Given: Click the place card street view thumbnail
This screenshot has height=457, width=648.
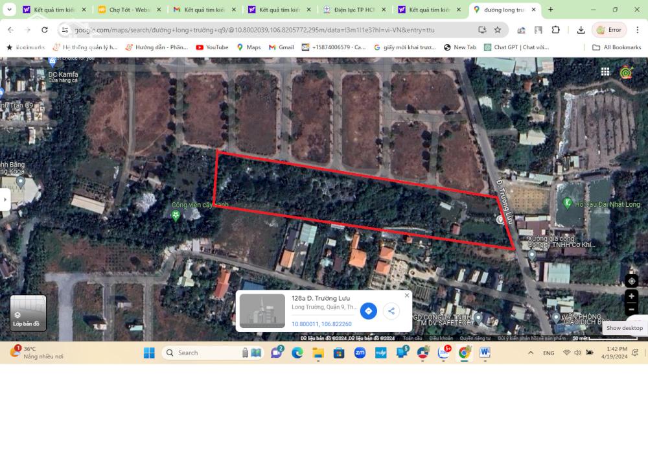Looking at the screenshot, I should (262, 311).
